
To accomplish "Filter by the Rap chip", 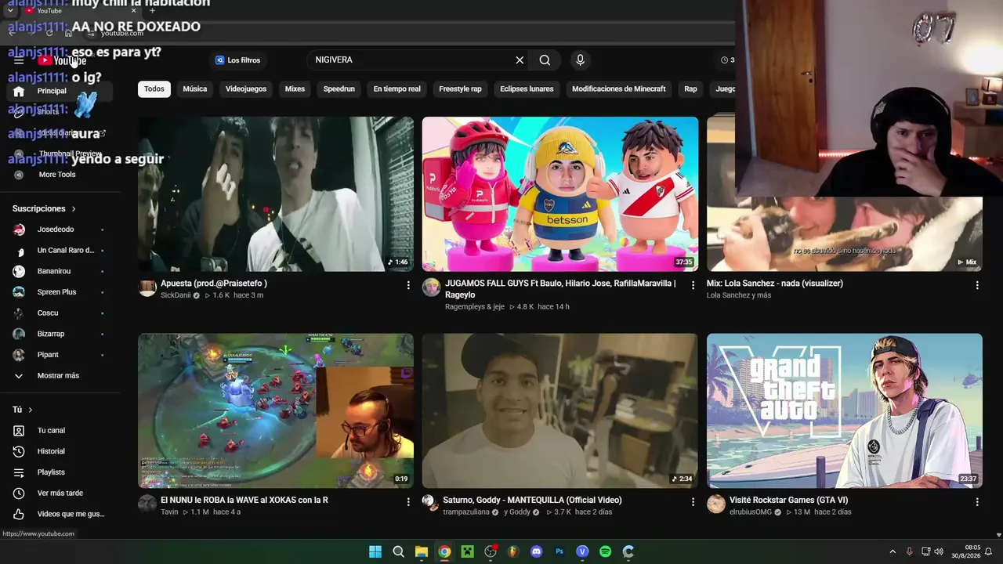I will [x=690, y=89].
